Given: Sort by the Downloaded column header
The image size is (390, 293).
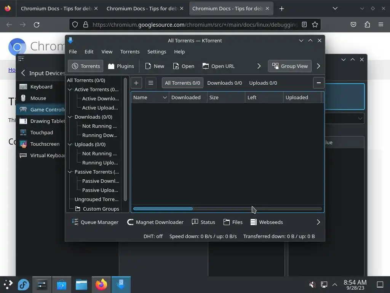Looking at the screenshot, I should (188, 97).
